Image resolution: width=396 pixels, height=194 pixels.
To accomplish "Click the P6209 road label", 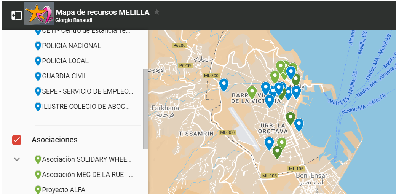I will [x=186, y=65].
